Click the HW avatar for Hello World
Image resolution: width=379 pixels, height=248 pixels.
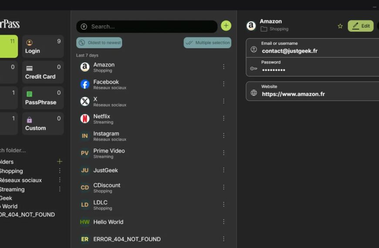point(85,222)
